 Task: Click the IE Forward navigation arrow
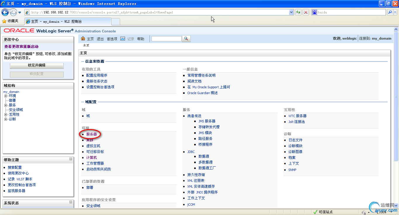coord(13,12)
